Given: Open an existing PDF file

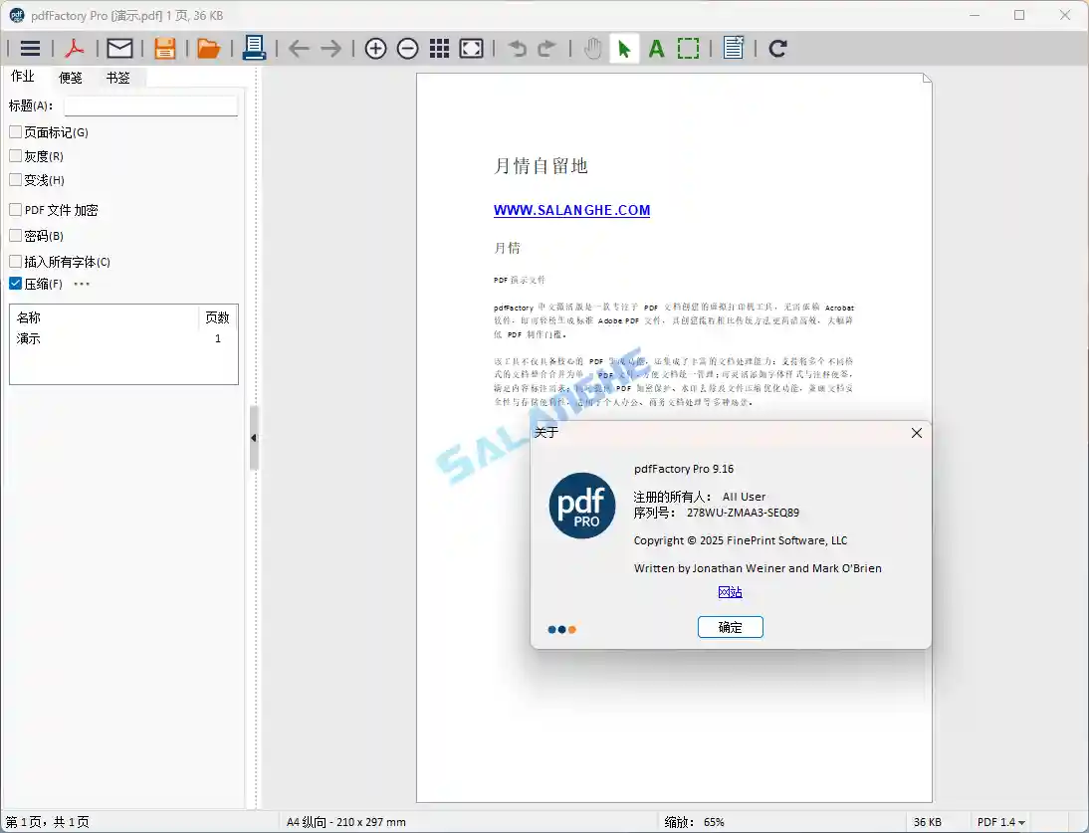Looking at the screenshot, I should pos(209,47).
